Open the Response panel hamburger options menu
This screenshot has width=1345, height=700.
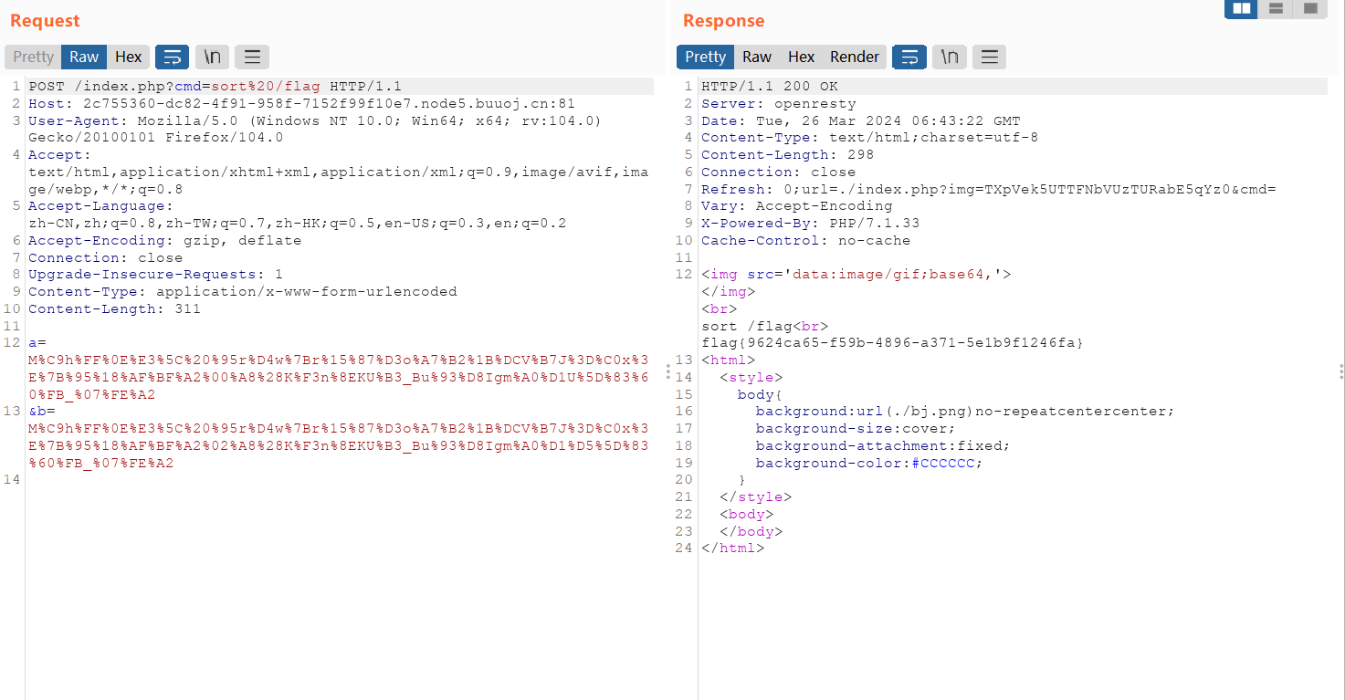tap(989, 57)
